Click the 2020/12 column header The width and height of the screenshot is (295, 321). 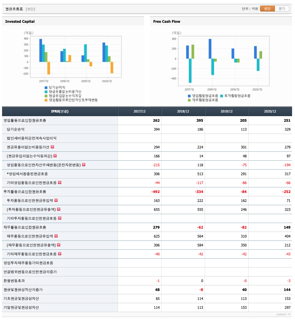point(270,112)
